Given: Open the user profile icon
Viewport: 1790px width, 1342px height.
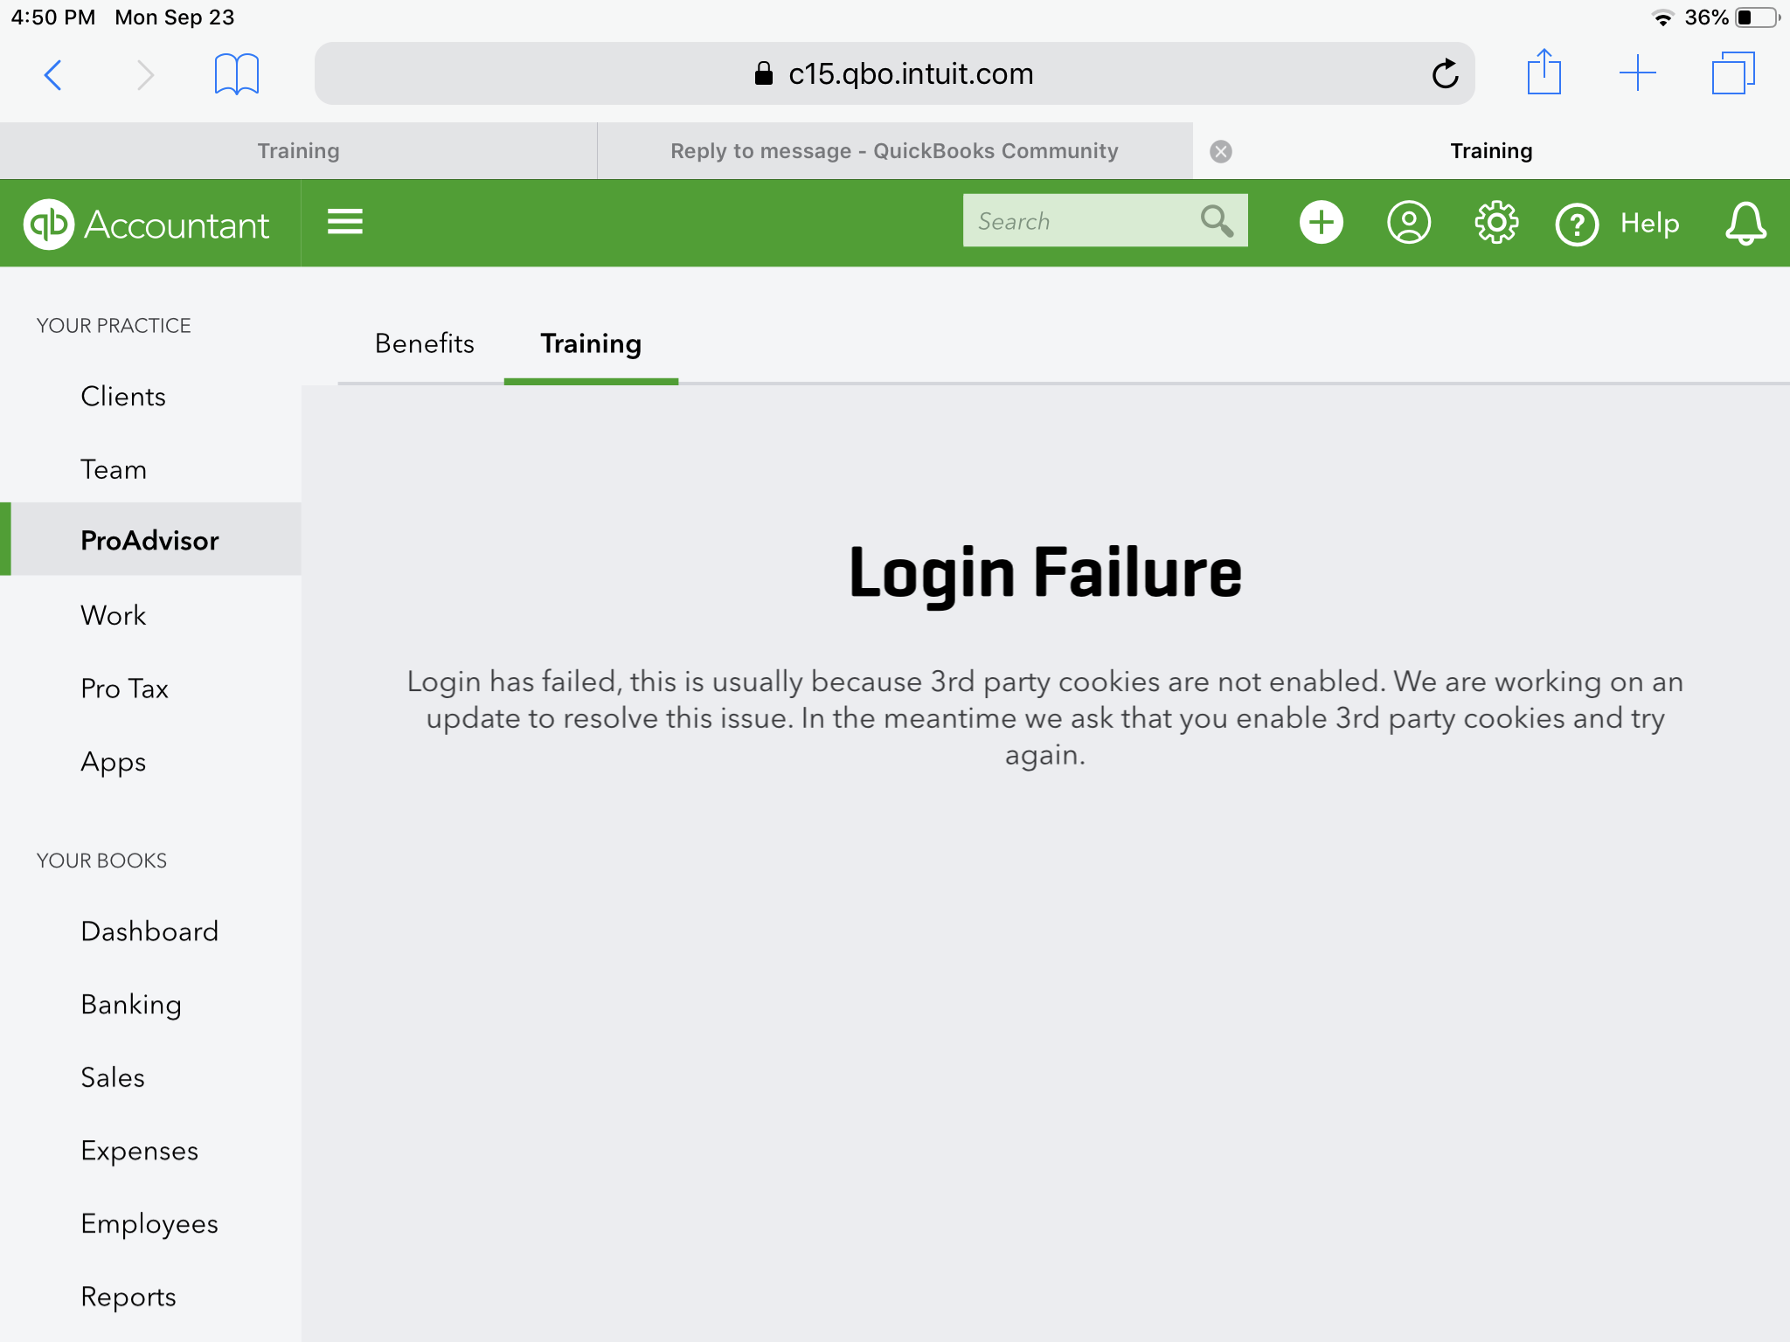Looking at the screenshot, I should [1408, 222].
